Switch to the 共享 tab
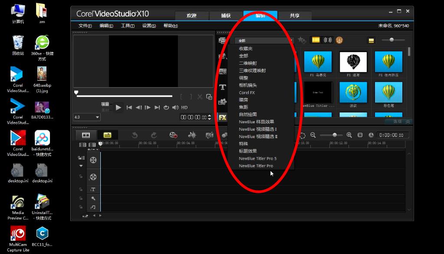The image size is (444, 254). click(x=295, y=16)
